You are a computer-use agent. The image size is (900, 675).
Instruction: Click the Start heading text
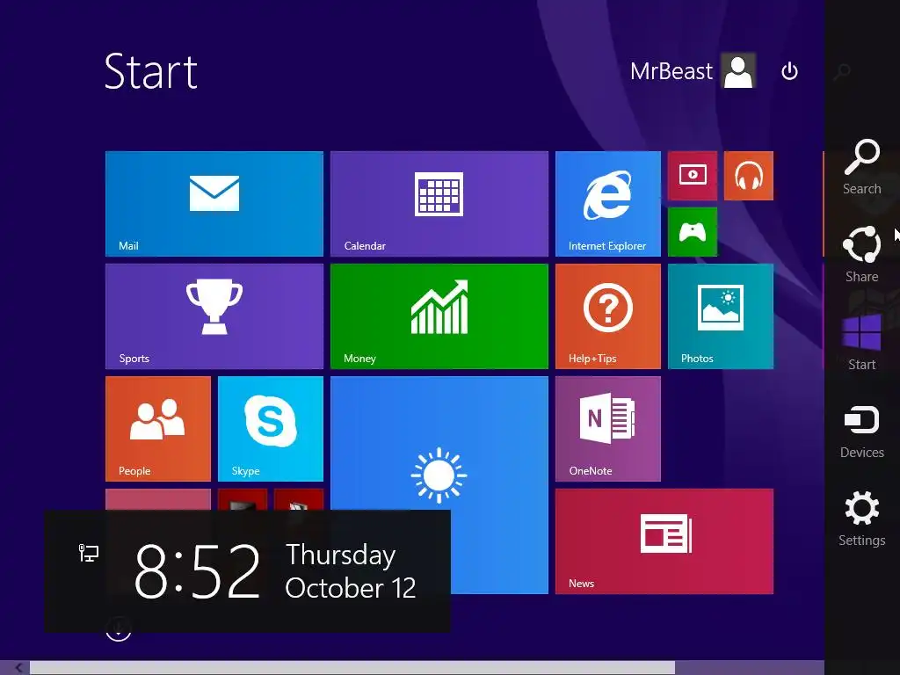151,71
